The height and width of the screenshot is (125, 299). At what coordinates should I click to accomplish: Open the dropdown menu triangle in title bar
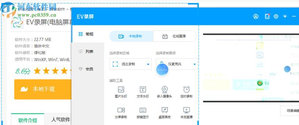coord(285,17)
